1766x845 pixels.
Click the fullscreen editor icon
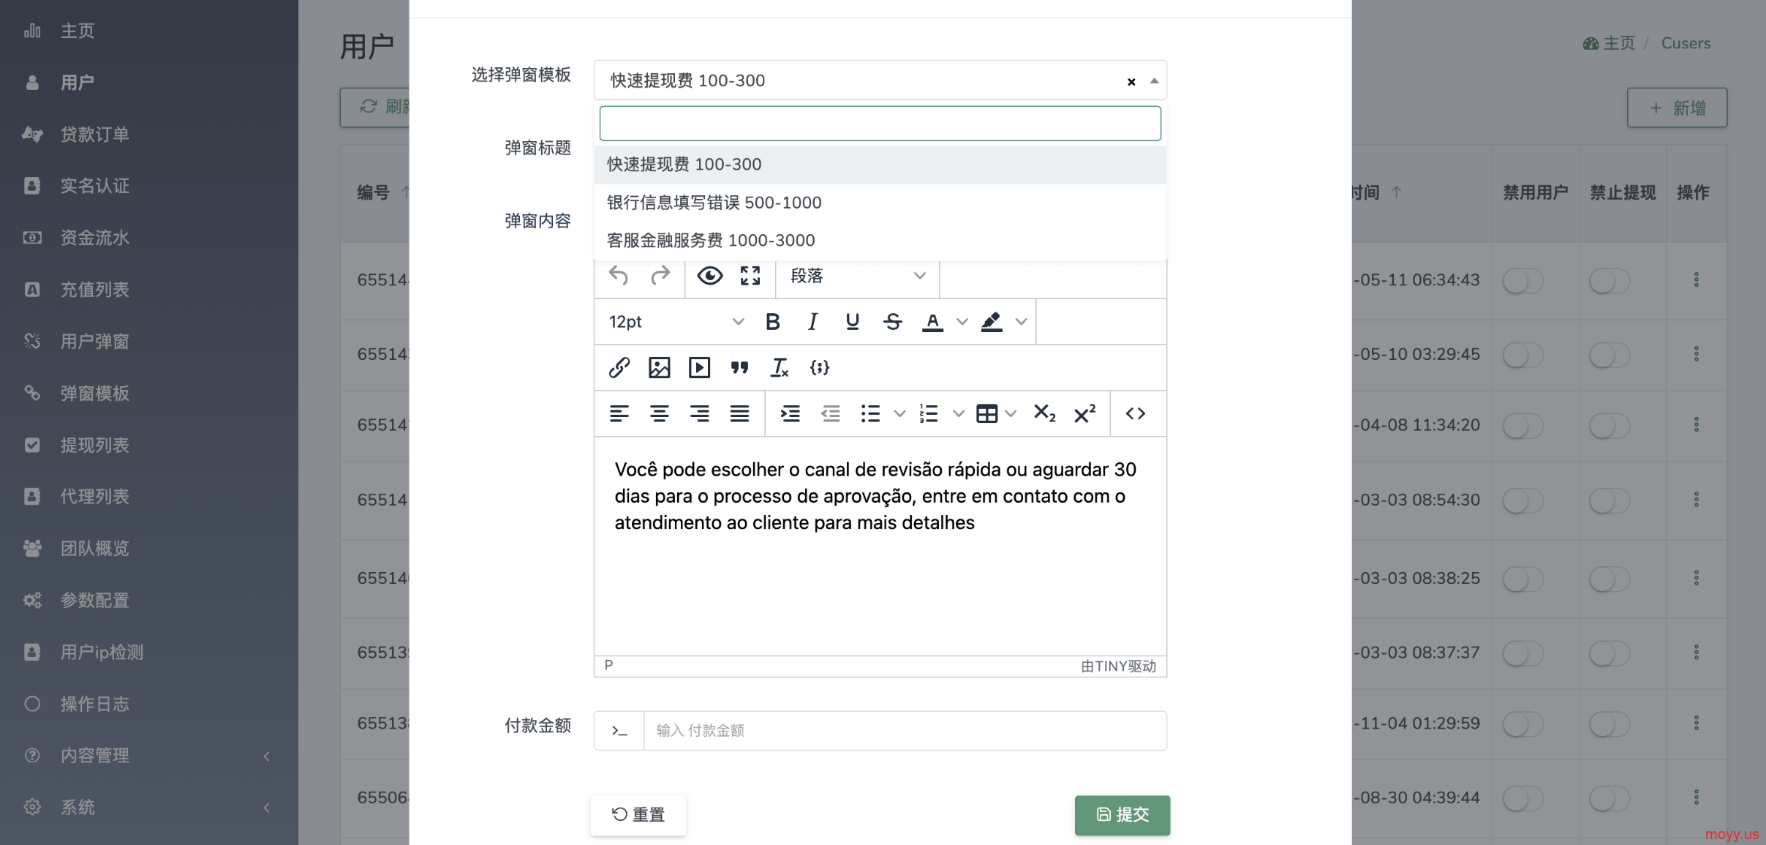coord(750,276)
